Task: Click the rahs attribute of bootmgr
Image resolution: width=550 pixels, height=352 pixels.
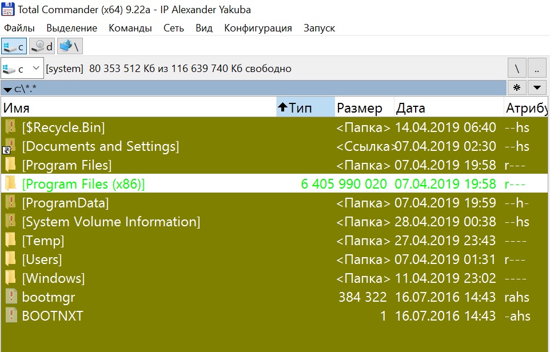Action: click(517, 297)
